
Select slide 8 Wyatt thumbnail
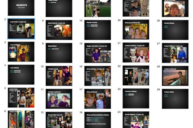click(59, 29)
